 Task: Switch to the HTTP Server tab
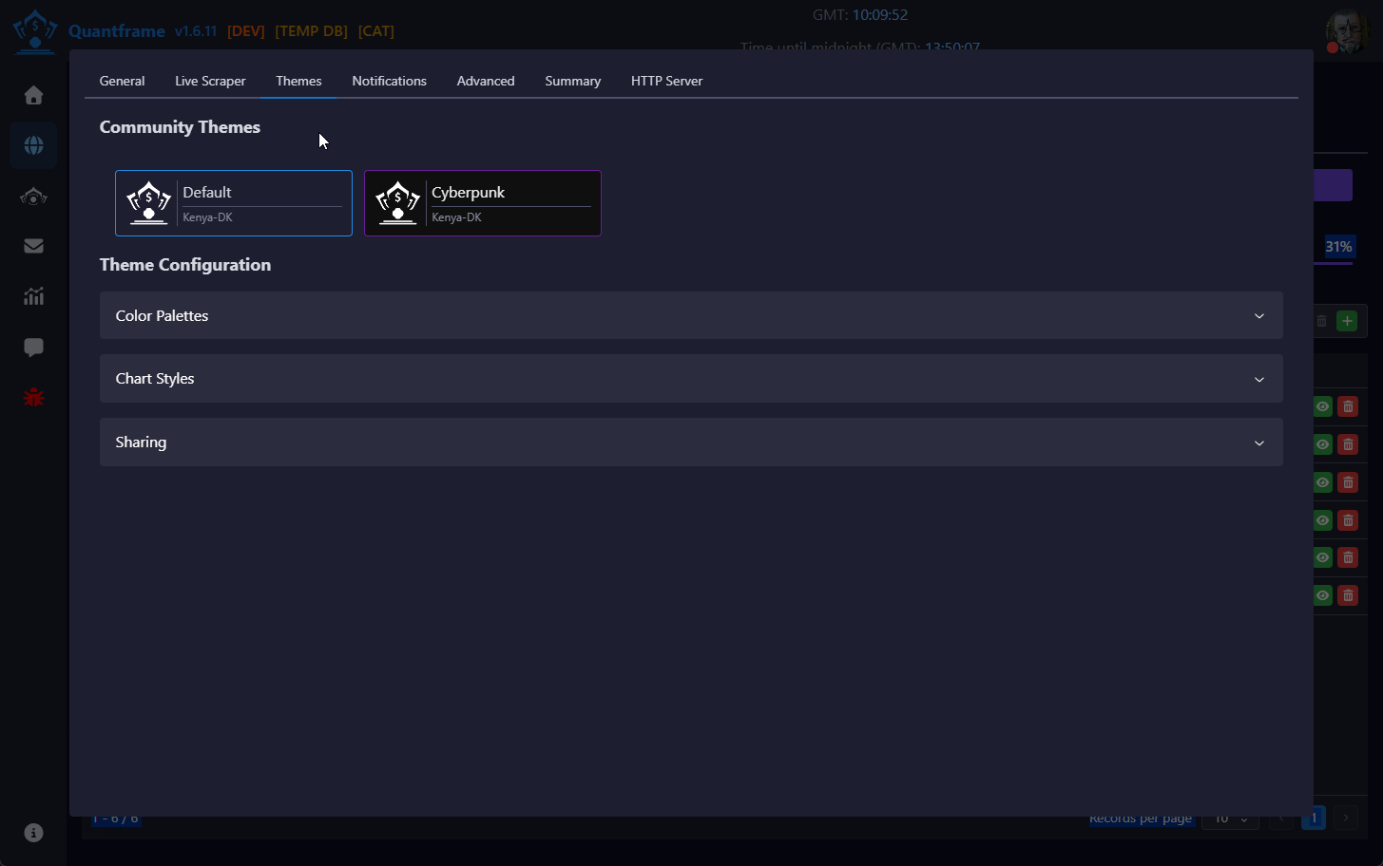pos(666,81)
